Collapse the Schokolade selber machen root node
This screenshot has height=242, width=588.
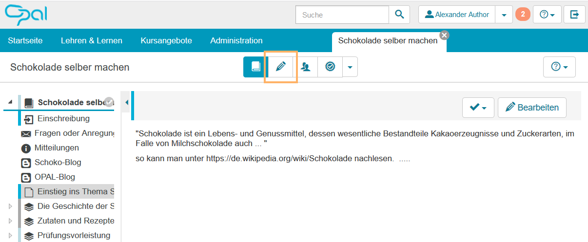10,102
